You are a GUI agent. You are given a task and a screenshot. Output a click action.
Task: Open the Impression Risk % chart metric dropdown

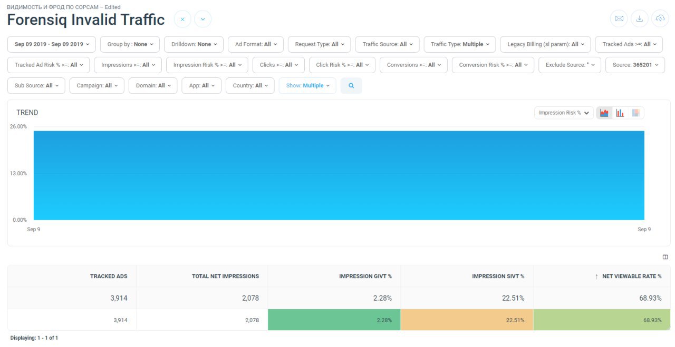click(x=563, y=113)
